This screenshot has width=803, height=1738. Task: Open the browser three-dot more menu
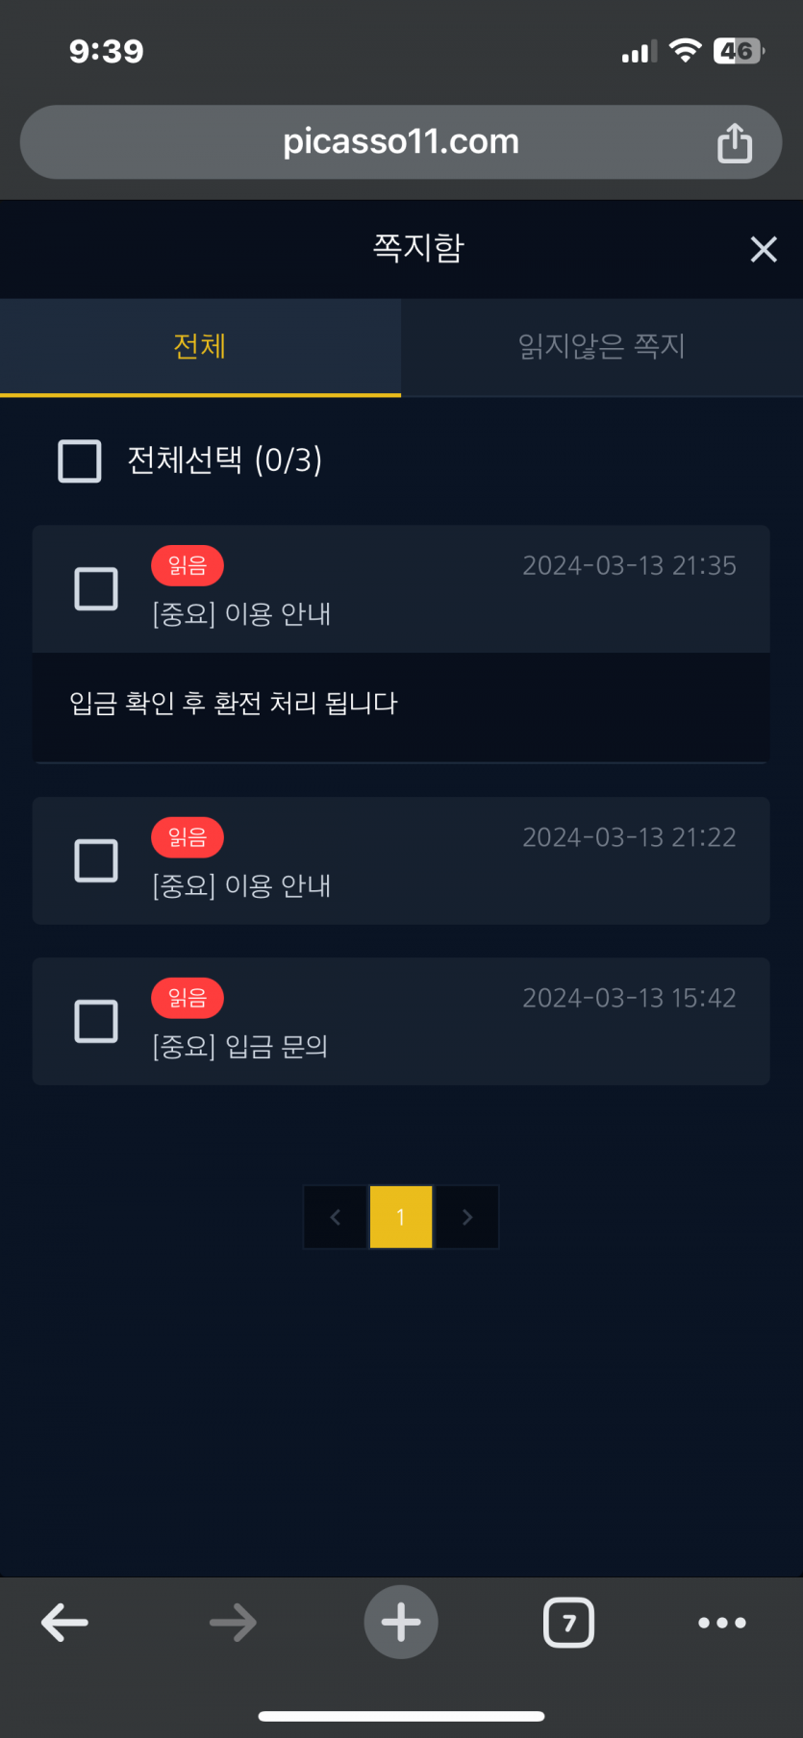pyautogui.click(x=722, y=1623)
